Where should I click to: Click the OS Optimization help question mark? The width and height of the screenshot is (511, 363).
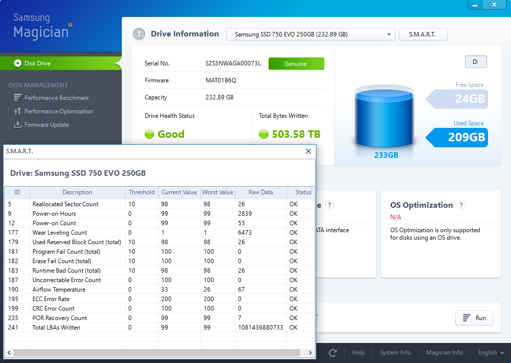tap(461, 205)
